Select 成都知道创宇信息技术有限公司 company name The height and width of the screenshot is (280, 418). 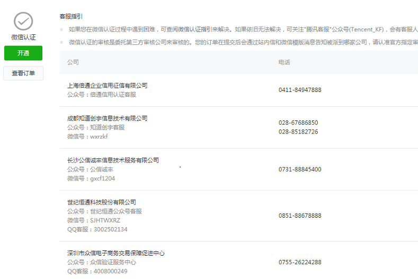coord(107,118)
